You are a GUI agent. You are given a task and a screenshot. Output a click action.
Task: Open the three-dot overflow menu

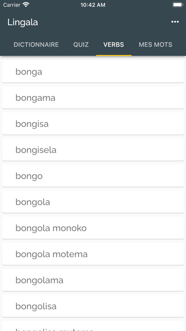[175, 22]
